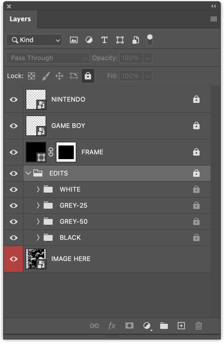Filter for adjustment layers icon
This screenshot has width=224, height=344.
coord(89,40)
